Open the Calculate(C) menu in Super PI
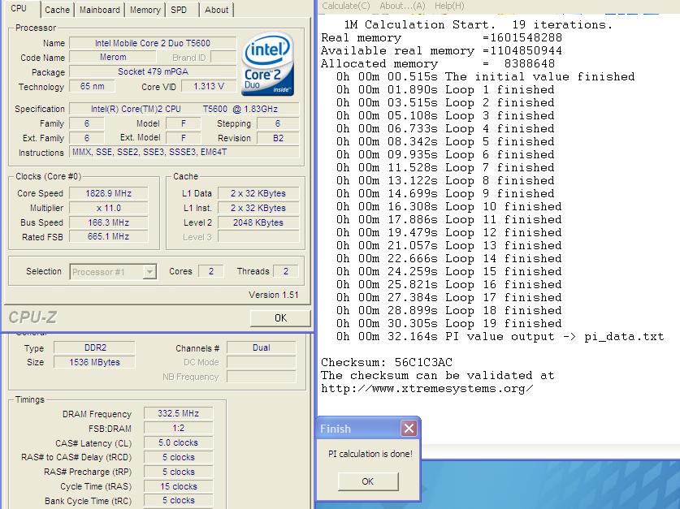 [x=345, y=6]
